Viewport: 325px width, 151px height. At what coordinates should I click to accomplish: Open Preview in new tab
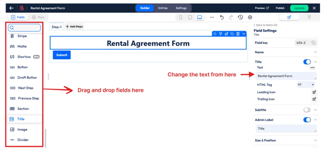point(262,8)
